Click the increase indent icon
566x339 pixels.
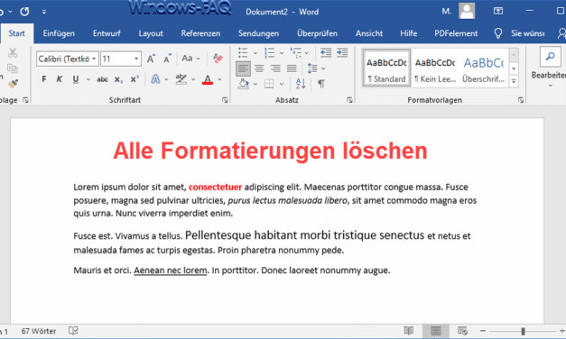342,52
